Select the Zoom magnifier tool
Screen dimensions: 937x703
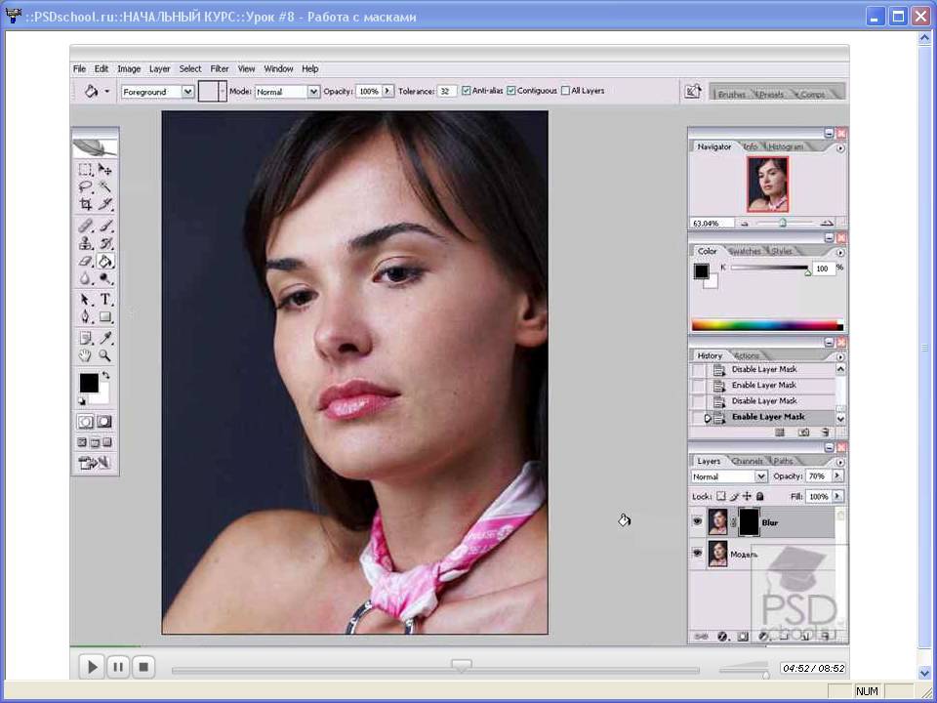105,355
